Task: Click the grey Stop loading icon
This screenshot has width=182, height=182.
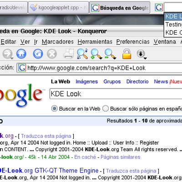Action: pos(52,54)
